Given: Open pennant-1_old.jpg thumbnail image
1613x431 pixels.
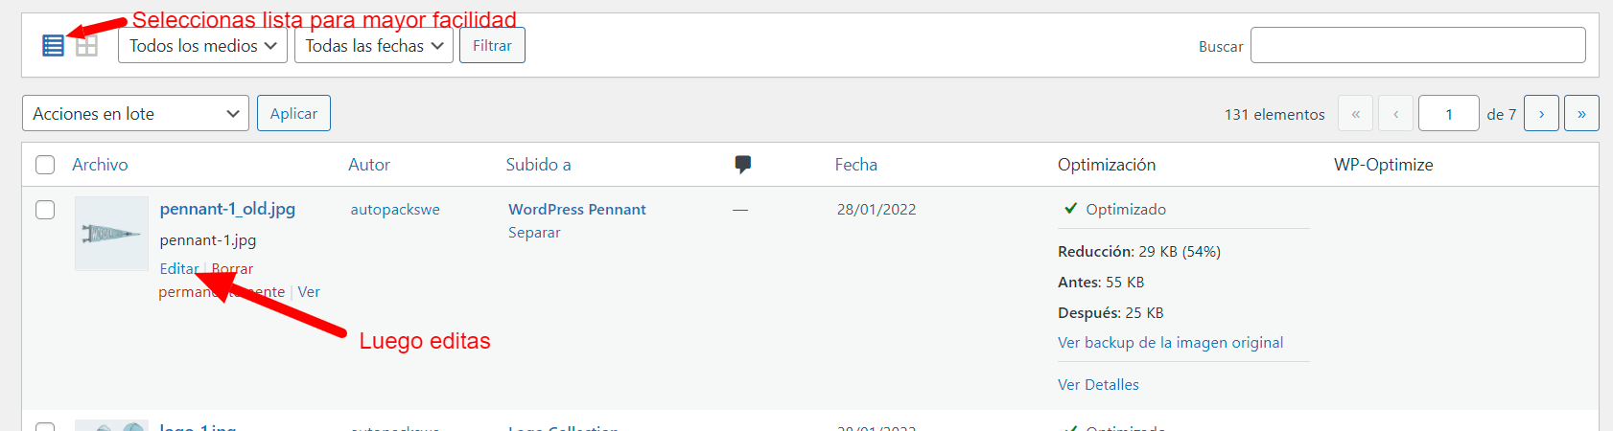Looking at the screenshot, I should point(111,234).
